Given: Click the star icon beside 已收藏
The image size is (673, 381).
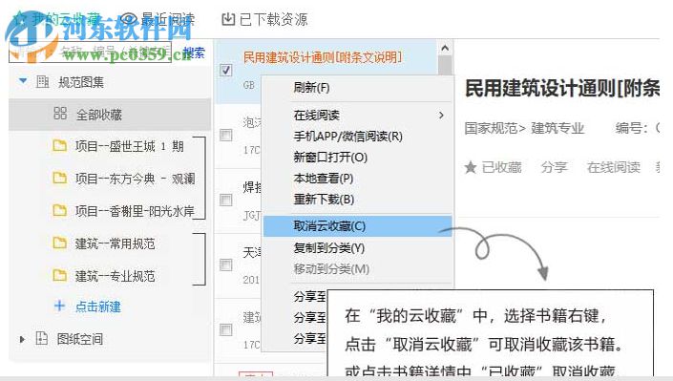Looking at the screenshot, I should click(471, 167).
